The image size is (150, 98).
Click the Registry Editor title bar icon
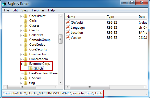pyautogui.click(x=4, y=4)
